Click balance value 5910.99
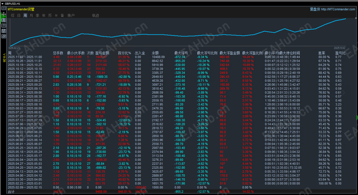This screenshot has height=195, width=358. coord(158,65)
